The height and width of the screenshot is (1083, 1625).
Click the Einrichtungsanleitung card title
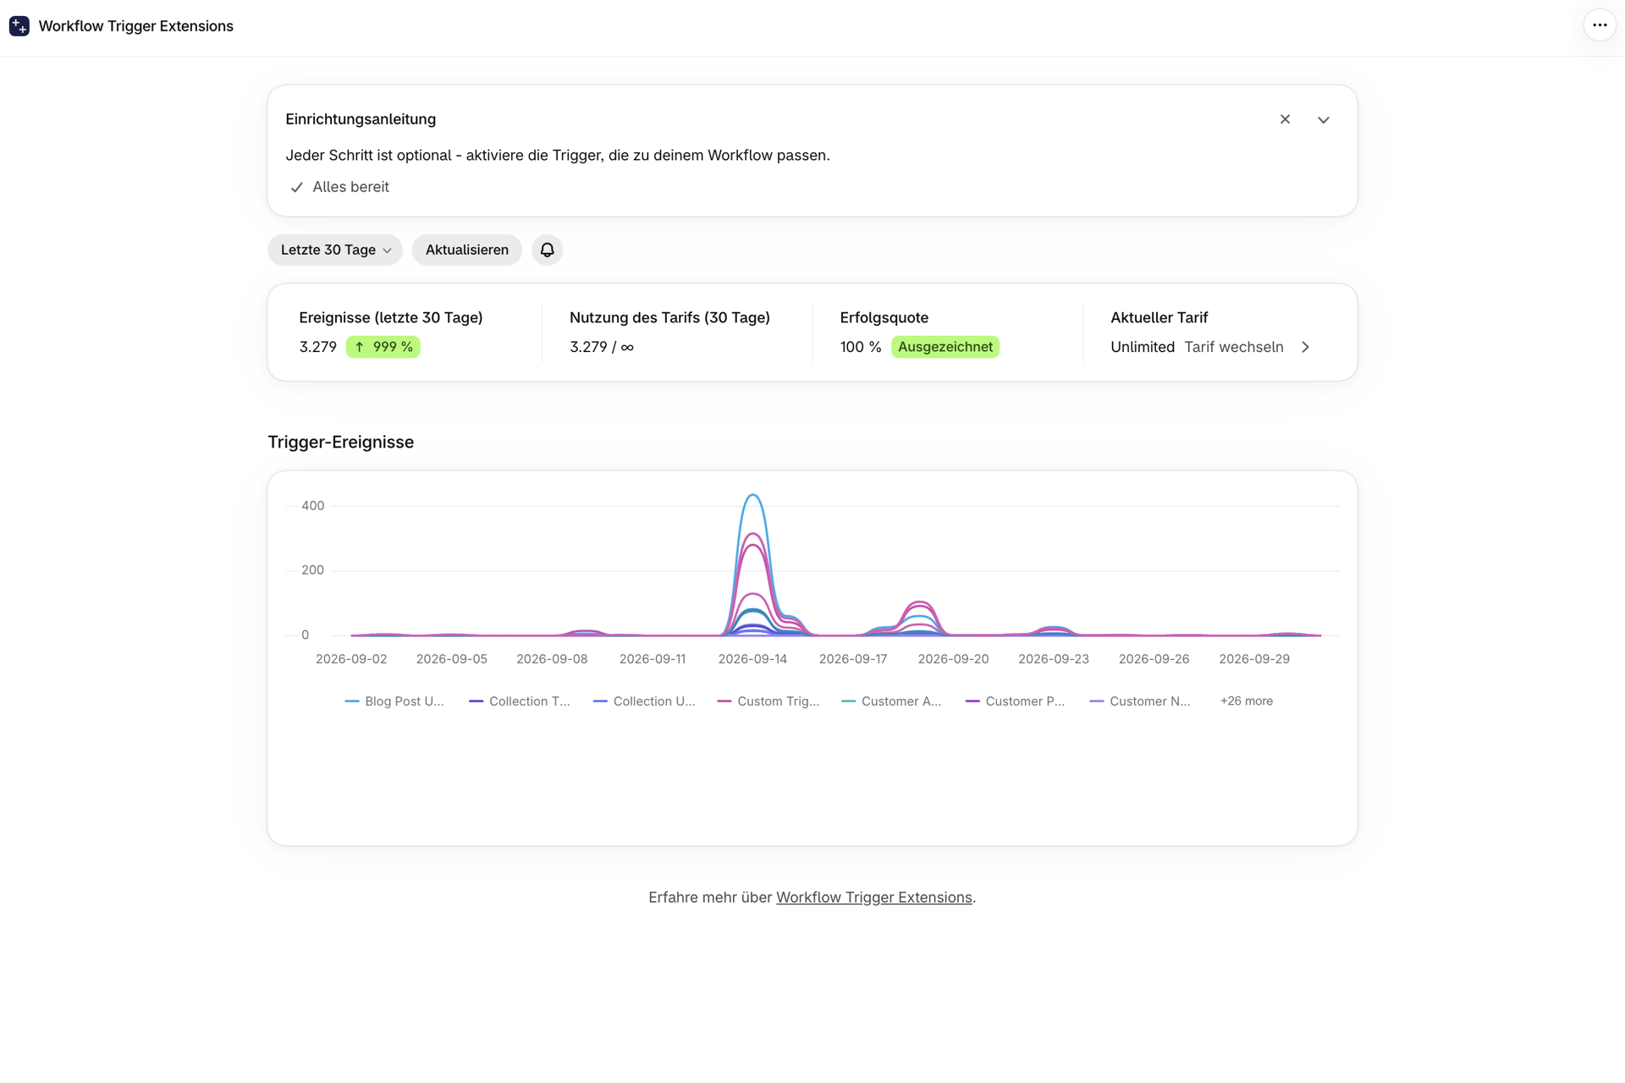(x=361, y=119)
